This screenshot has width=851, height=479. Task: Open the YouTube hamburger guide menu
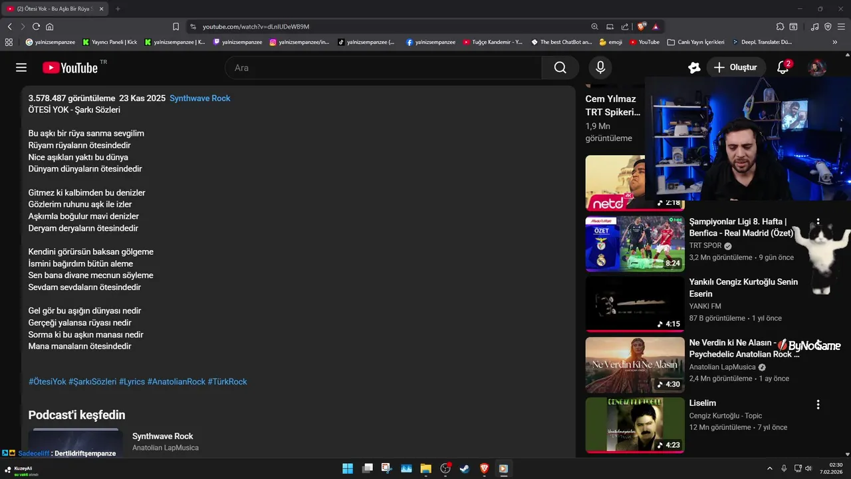point(21,68)
